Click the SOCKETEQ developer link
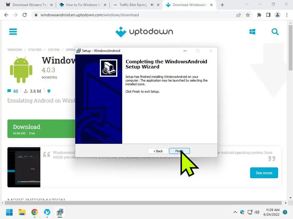 (x=49, y=78)
